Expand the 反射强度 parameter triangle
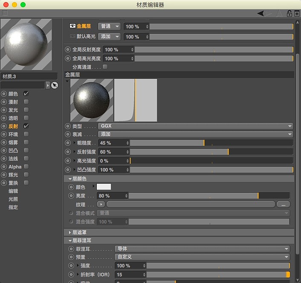The image size is (301, 283). coord(74,152)
